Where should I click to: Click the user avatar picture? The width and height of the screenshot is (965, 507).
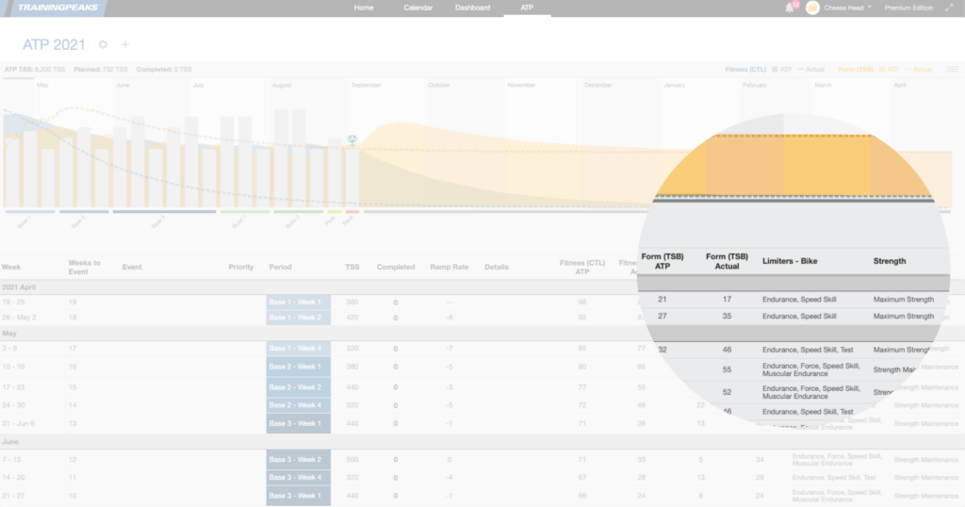click(812, 8)
